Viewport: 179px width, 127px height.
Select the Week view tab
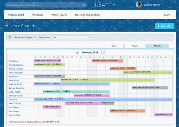[135, 46]
